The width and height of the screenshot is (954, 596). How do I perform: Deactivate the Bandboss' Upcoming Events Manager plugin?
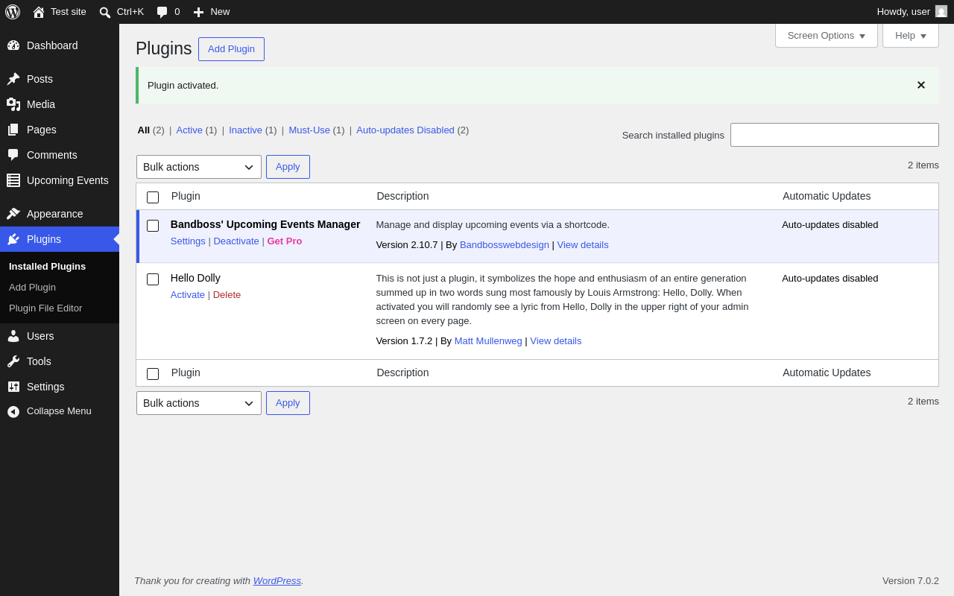236,241
